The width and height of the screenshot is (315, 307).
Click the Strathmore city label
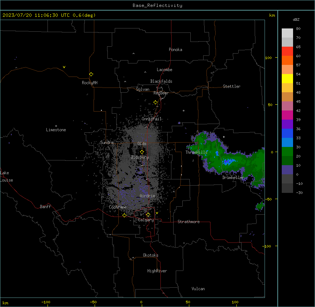pos(189,222)
